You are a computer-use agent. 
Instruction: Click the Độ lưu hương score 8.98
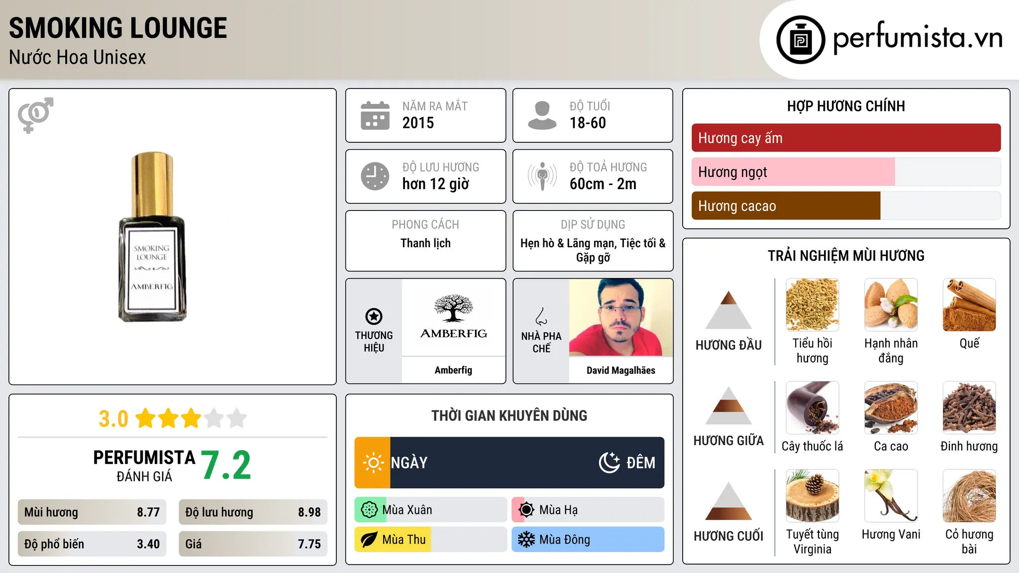309,512
